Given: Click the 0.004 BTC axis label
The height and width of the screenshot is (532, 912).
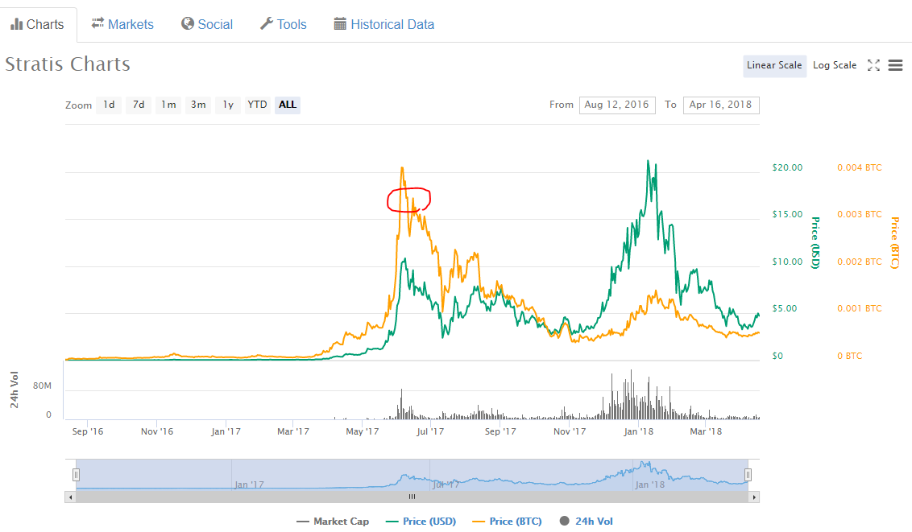Looking at the screenshot, I should pos(859,167).
